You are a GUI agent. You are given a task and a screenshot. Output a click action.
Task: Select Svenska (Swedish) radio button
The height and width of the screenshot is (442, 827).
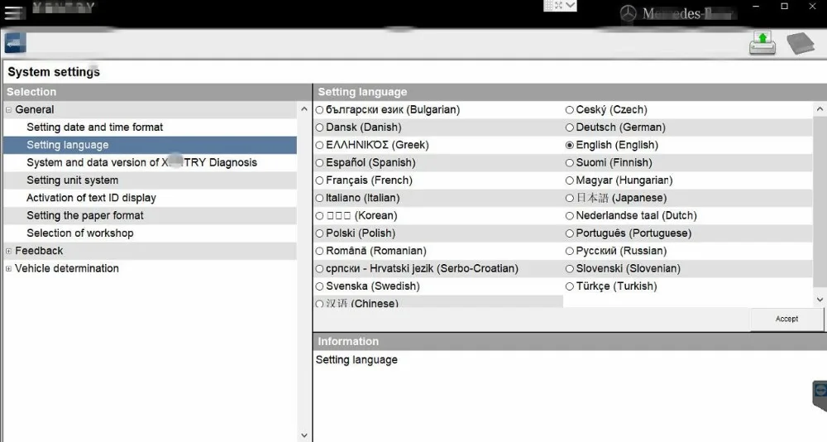[319, 286]
